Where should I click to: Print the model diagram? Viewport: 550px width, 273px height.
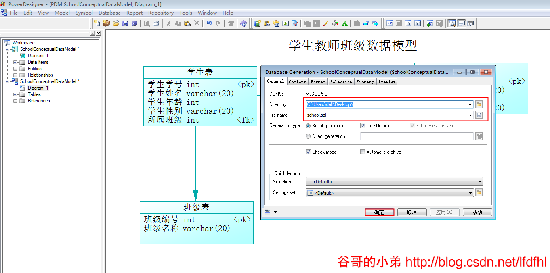[155, 23]
